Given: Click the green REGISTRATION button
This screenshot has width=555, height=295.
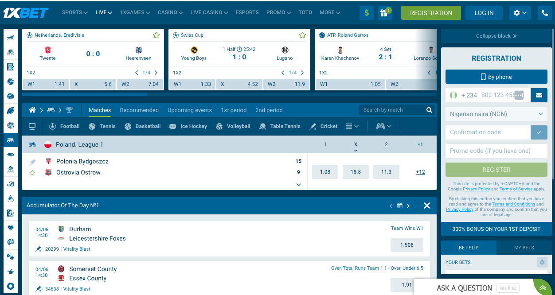Looking at the screenshot, I should click(431, 13).
